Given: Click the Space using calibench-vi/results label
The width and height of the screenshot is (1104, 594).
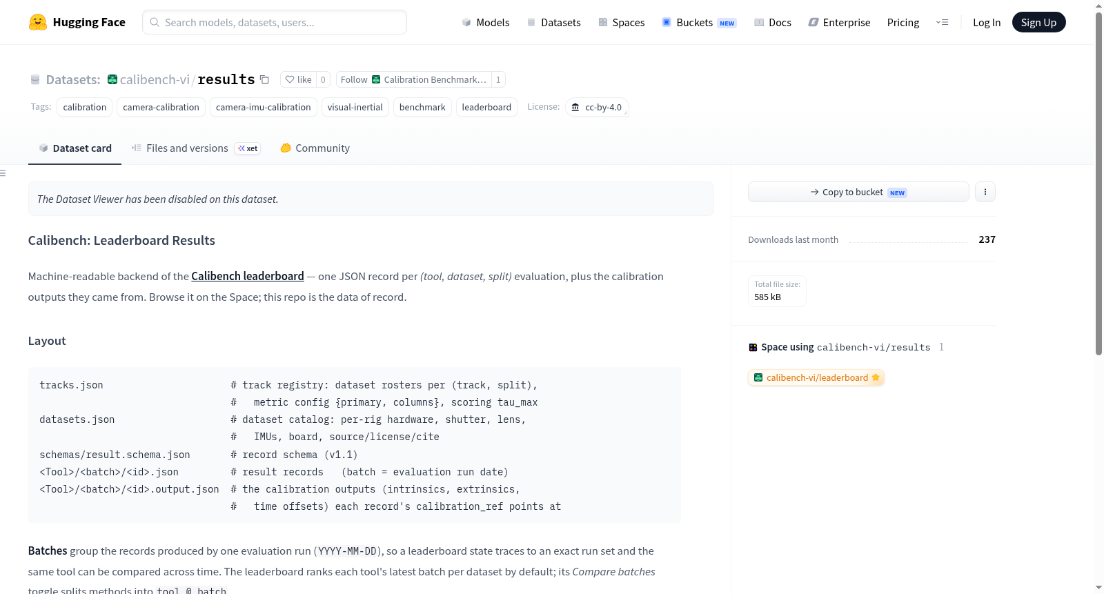Looking at the screenshot, I should coord(845,347).
